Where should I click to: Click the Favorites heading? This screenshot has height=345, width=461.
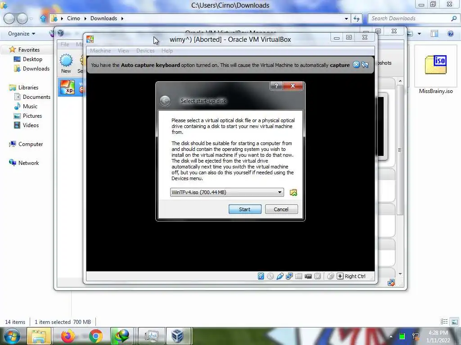coord(28,50)
